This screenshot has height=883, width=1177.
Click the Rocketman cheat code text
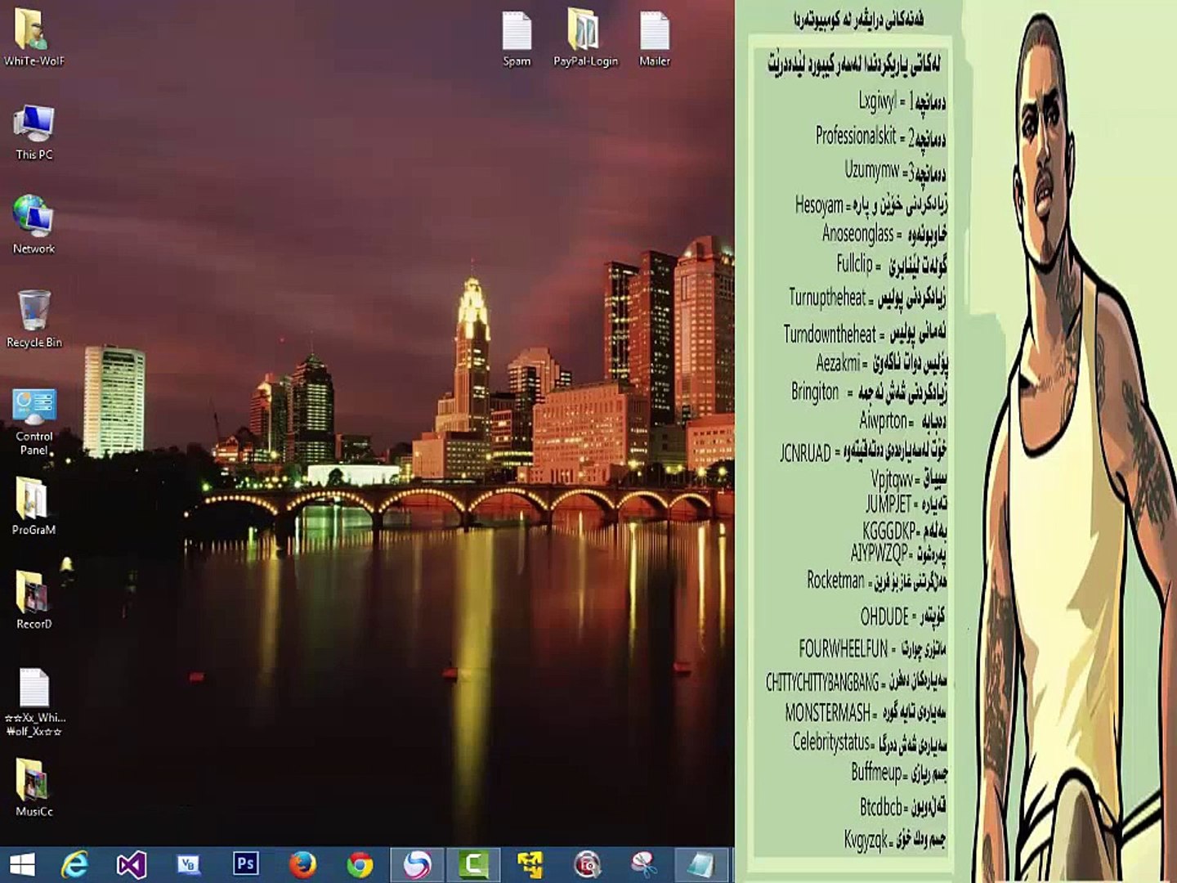pyautogui.click(x=835, y=580)
